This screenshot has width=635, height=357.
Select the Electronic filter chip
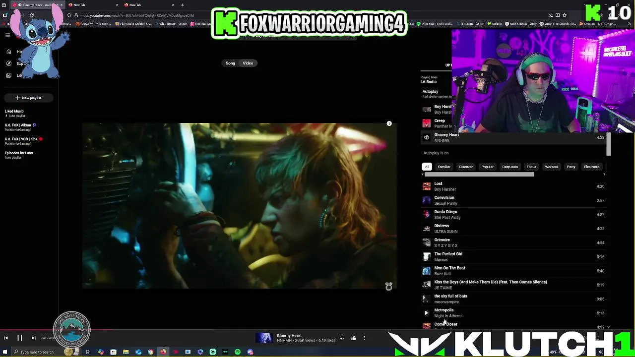click(592, 167)
